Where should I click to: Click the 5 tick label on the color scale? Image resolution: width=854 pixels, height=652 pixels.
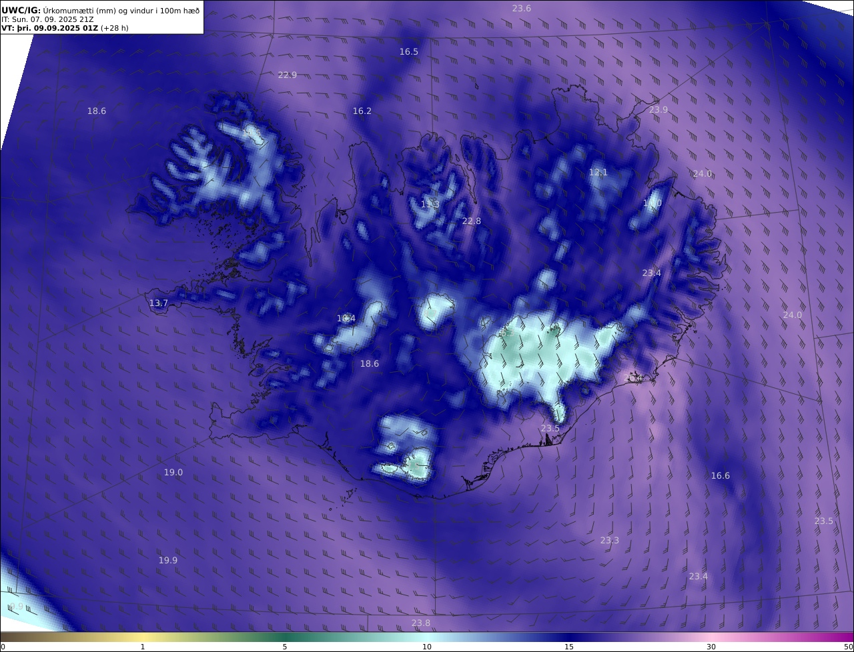(285, 647)
